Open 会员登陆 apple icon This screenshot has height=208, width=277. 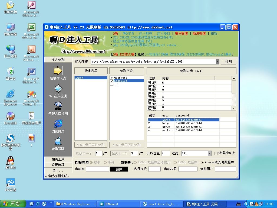[x=58, y=141]
